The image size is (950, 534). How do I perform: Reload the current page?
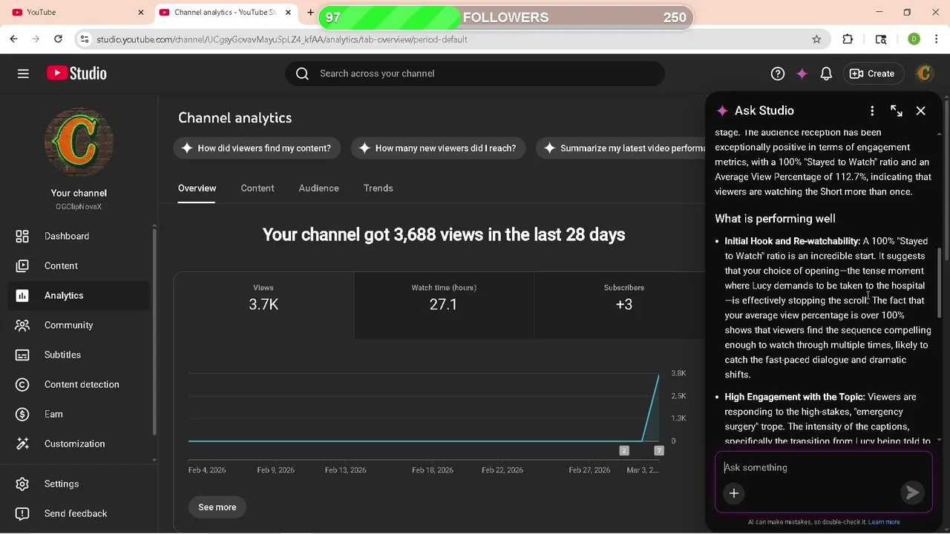(59, 39)
